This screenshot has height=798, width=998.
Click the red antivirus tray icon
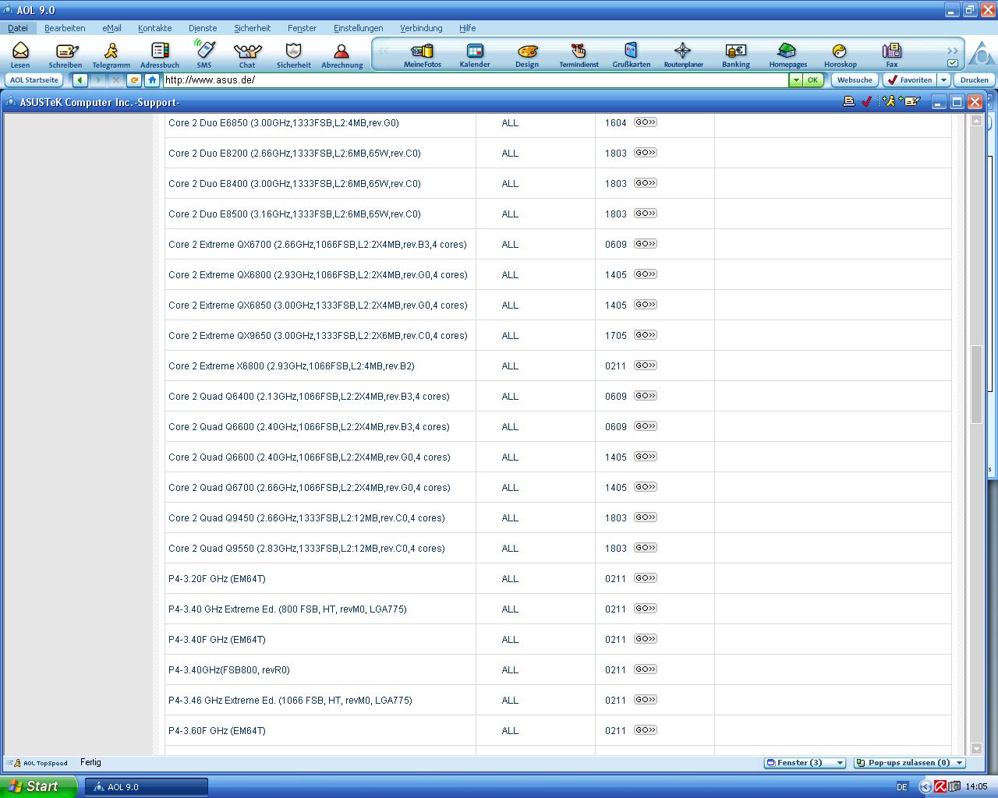pos(940,787)
